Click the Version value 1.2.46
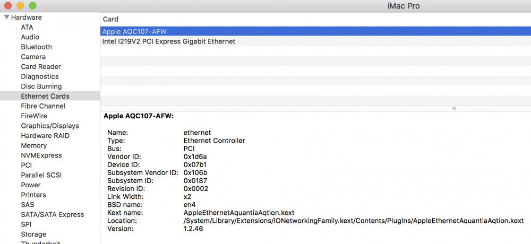 click(193, 229)
